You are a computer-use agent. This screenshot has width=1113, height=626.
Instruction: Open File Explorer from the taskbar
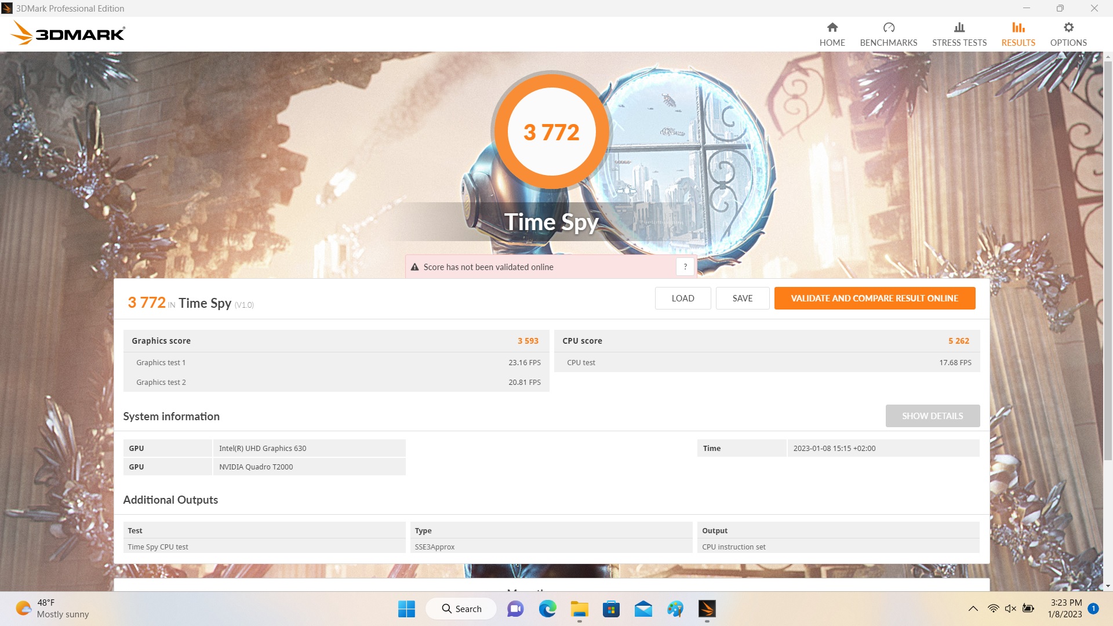tap(579, 609)
